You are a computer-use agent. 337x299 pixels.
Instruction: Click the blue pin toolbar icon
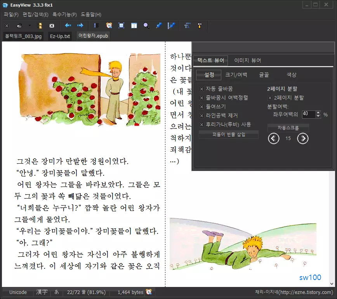pos(159,26)
